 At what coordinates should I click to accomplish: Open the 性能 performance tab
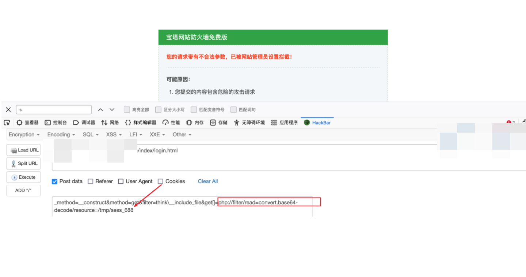pos(171,122)
